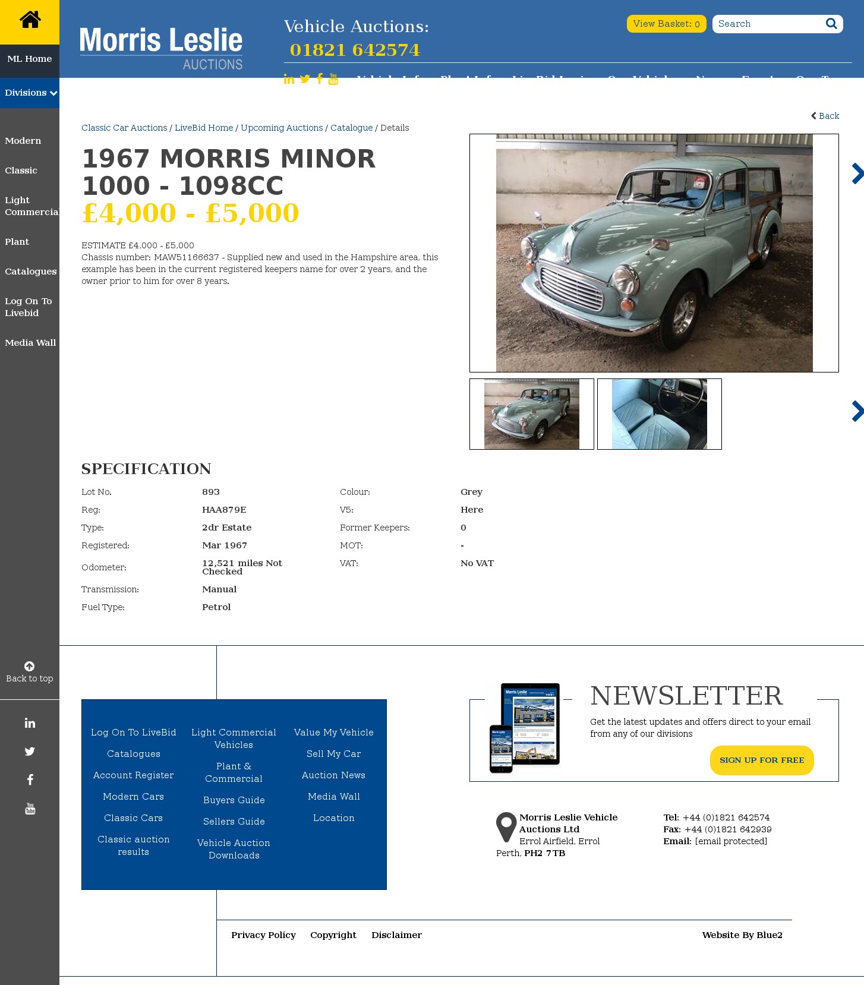Viewport: 864px width, 985px height.
Task: Click the Morris Leslie Auctions logo
Action: click(x=161, y=48)
